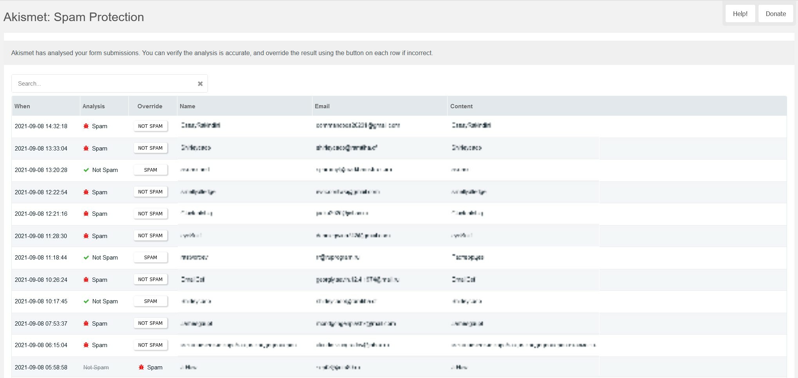Viewport: 798px width, 378px height.
Task: Mark the 12:21:16 submission as NOT SPAM
Action: click(x=150, y=214)
